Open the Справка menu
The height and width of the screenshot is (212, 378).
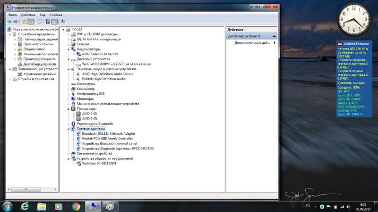click(x=56, y=15)
